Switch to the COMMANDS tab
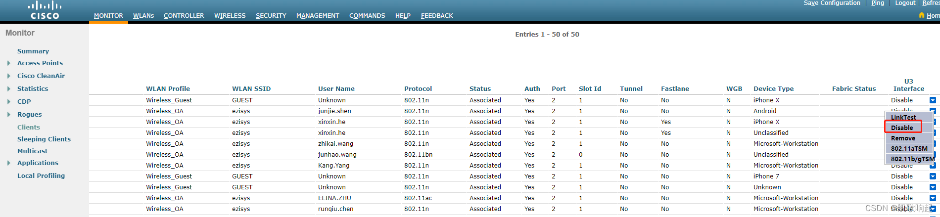 coord(367,16)
